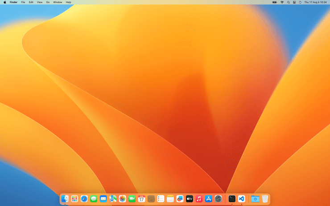Open Spotlight search from the menu bar
The width and height of the screenshot is (330, 206).
[x=289, y=2]
